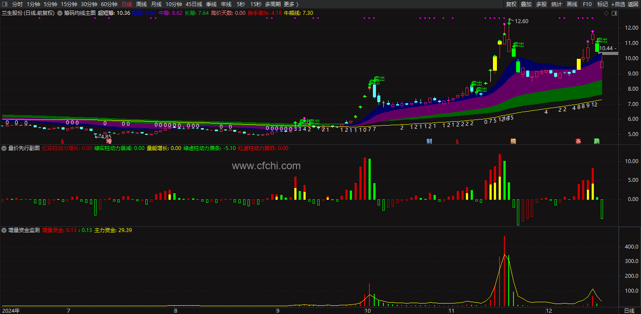The width and height of the screenshot is (641, 314).
Task: Switch to 年线 period
Action: click(x=226, y=4)
